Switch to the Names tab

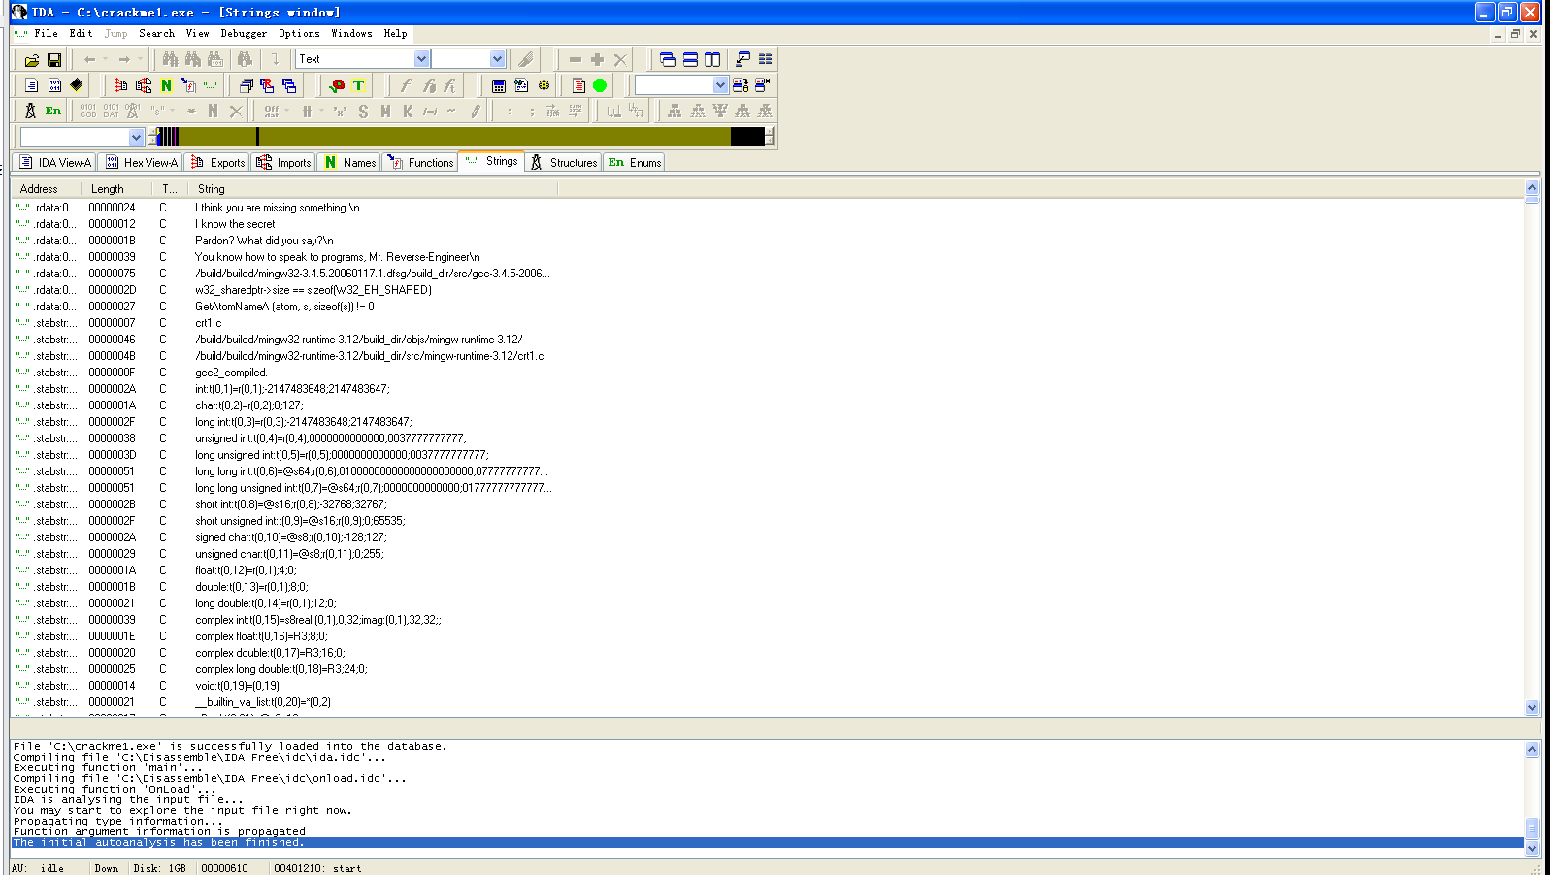[x=349, y=162]
